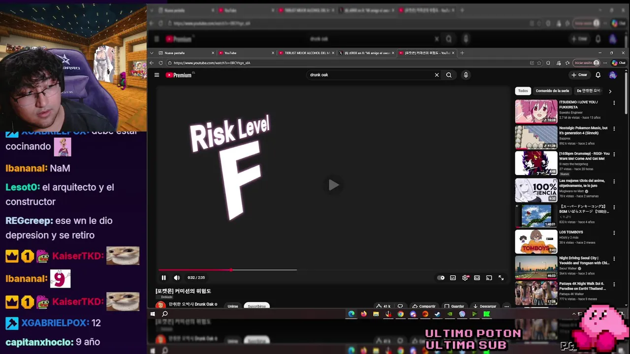Reload the page with the refresh icon
This screenshot has height=354, width=630.
click(x=160, y=63)
